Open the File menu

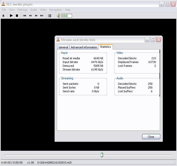4,10
